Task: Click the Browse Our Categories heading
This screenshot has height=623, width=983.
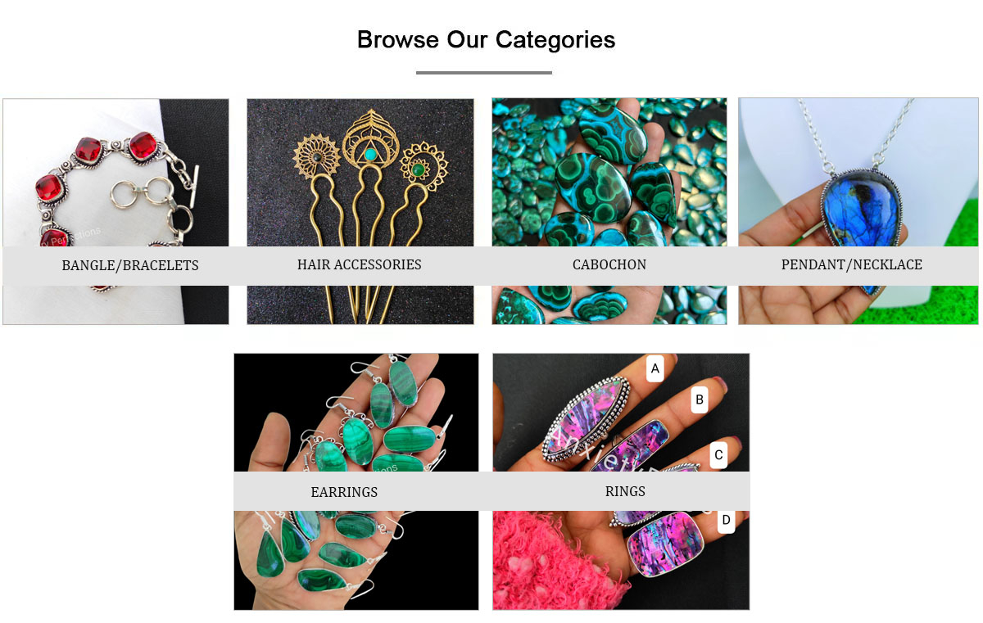Action: tap(486, 39)
